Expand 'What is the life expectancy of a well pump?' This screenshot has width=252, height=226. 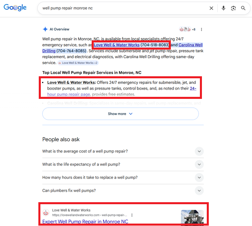[123, 164]
